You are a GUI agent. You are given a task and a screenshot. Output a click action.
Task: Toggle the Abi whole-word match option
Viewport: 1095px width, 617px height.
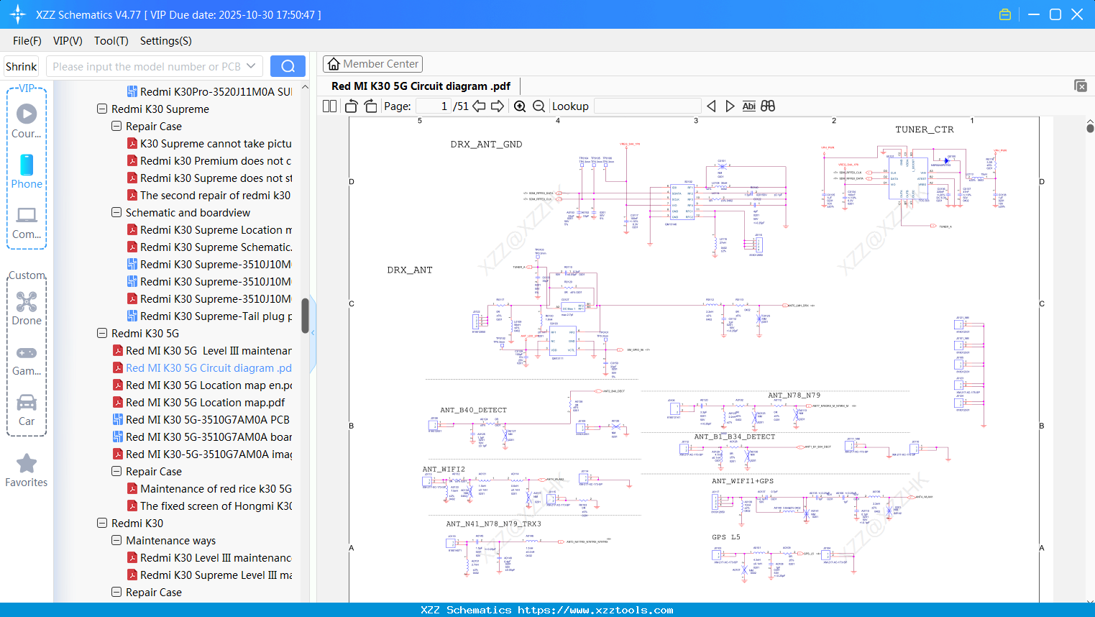[x=749, y=106]
